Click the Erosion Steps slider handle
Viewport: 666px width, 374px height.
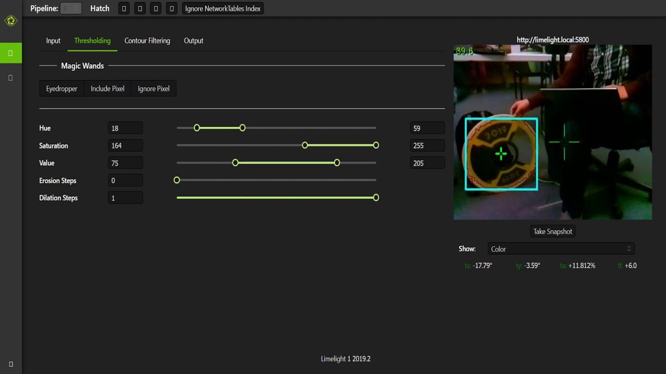pyautogui.click(x=177, y=180)
